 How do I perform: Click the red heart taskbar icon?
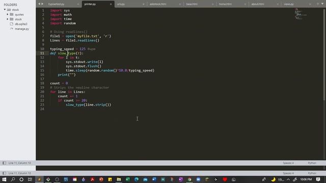(225, 179)
